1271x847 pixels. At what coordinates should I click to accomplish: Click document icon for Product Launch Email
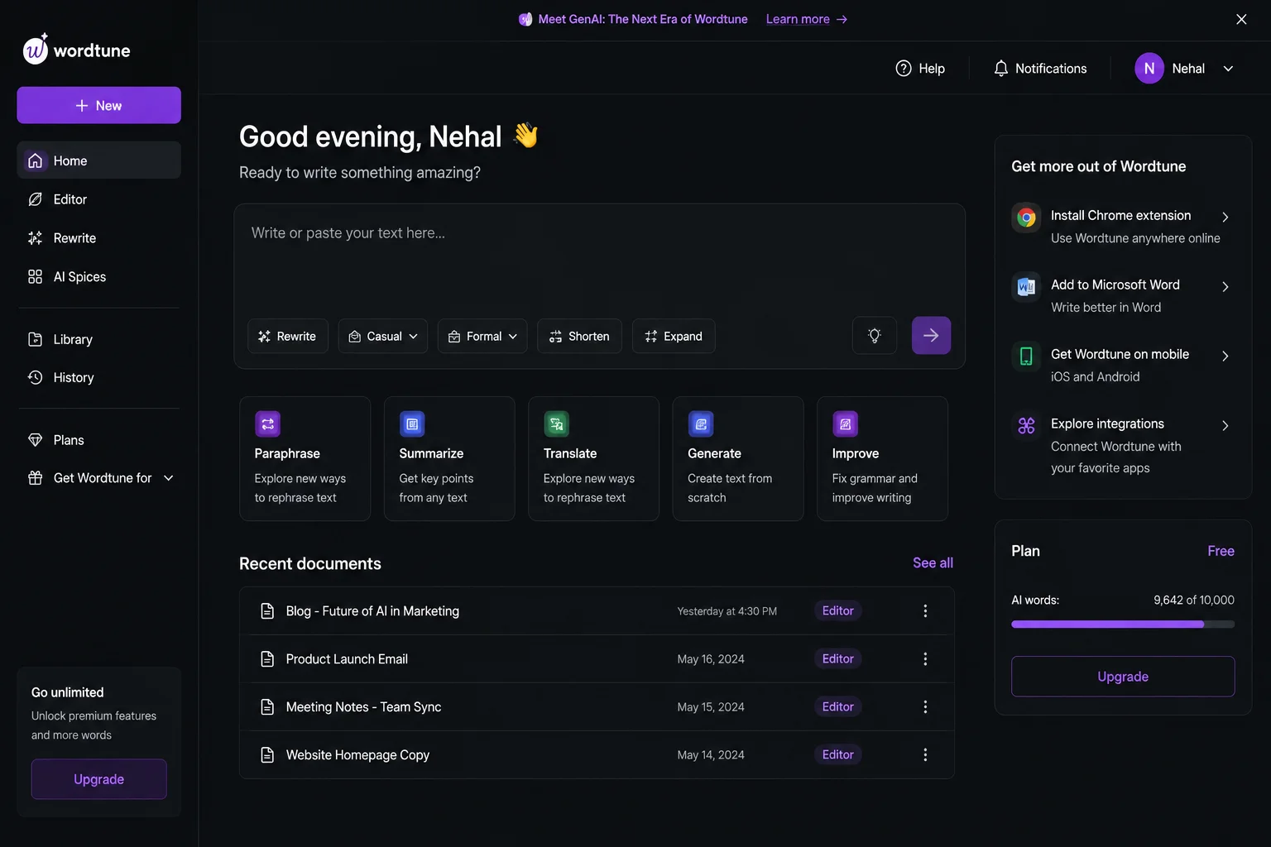click(267, 659)
